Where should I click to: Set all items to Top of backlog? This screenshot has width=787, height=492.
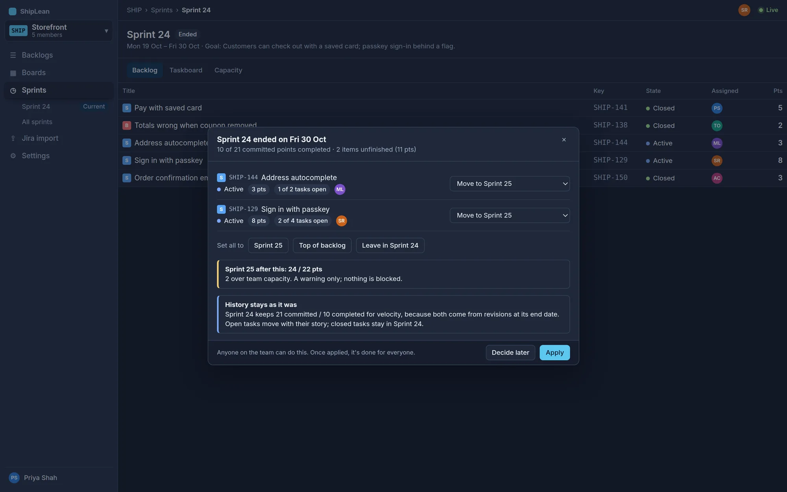click(x=322, y=245)
